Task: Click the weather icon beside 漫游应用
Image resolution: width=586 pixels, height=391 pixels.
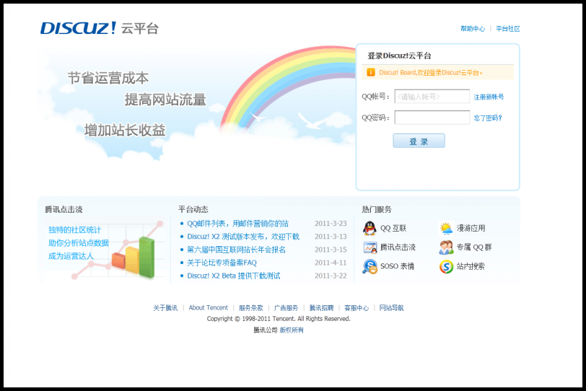Action: coord(446,228)
